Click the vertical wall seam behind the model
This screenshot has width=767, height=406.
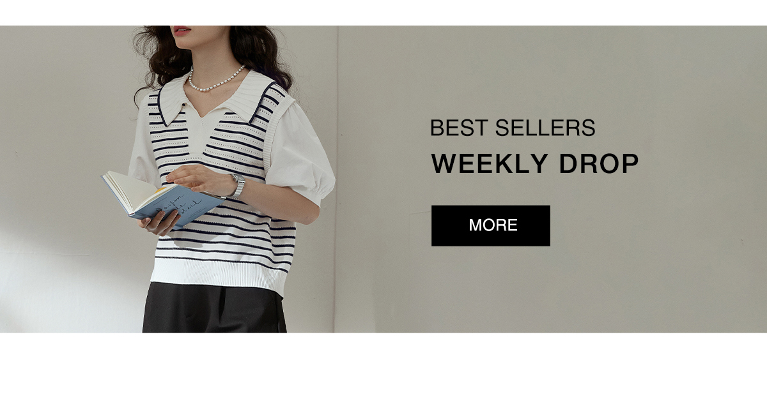click(337, 179)
